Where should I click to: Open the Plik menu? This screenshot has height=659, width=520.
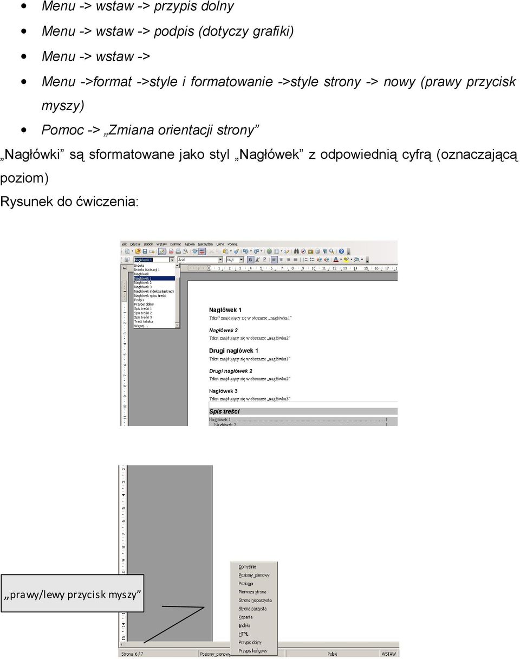[x=124, y=244]
